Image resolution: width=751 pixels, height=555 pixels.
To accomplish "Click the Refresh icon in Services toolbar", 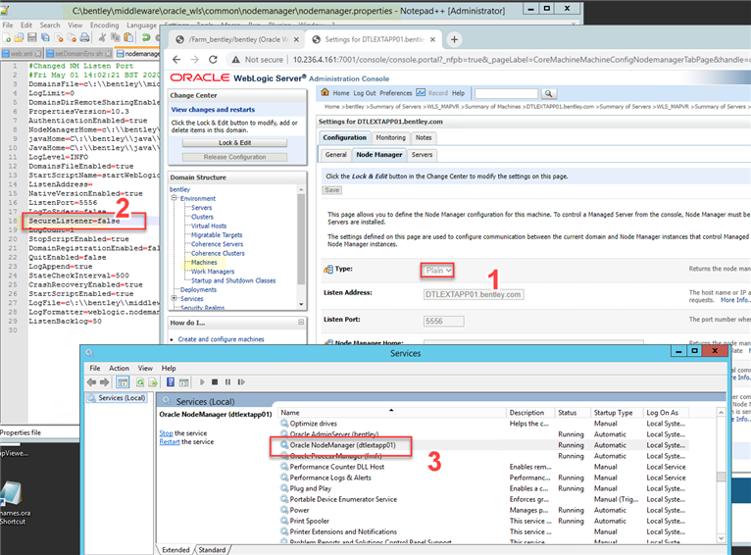I will point(140,382).
